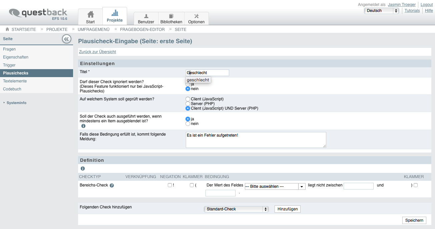Collapse the sidebar with double-chevron icon
The height and width of the screenshot is (229, 435).
tap(67, 39)
